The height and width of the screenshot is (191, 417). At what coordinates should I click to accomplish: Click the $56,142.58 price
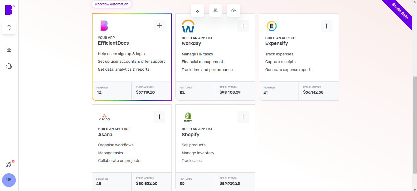point(313,92)
